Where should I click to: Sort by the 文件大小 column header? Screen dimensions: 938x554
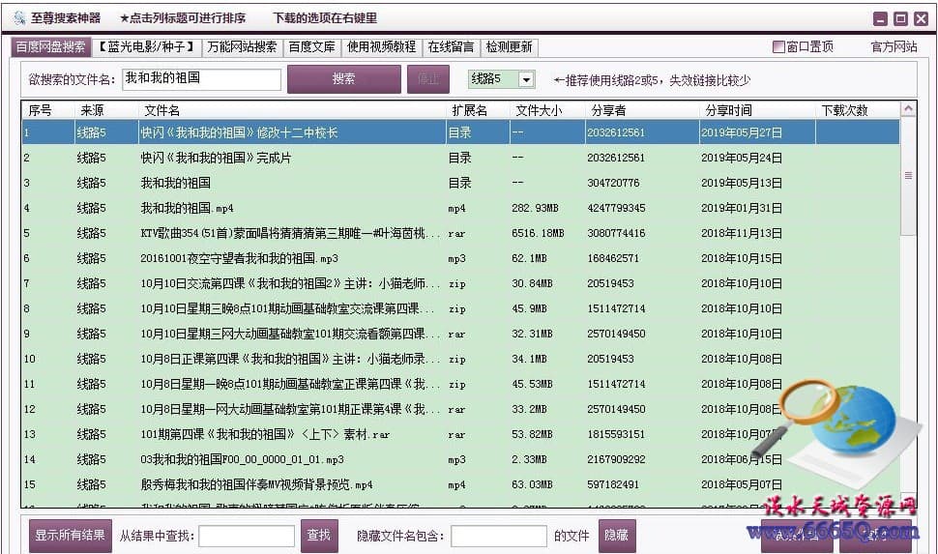point(546,110)
